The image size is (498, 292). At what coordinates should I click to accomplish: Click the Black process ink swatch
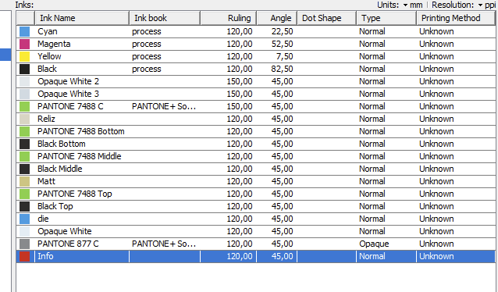tap(24, 69)
